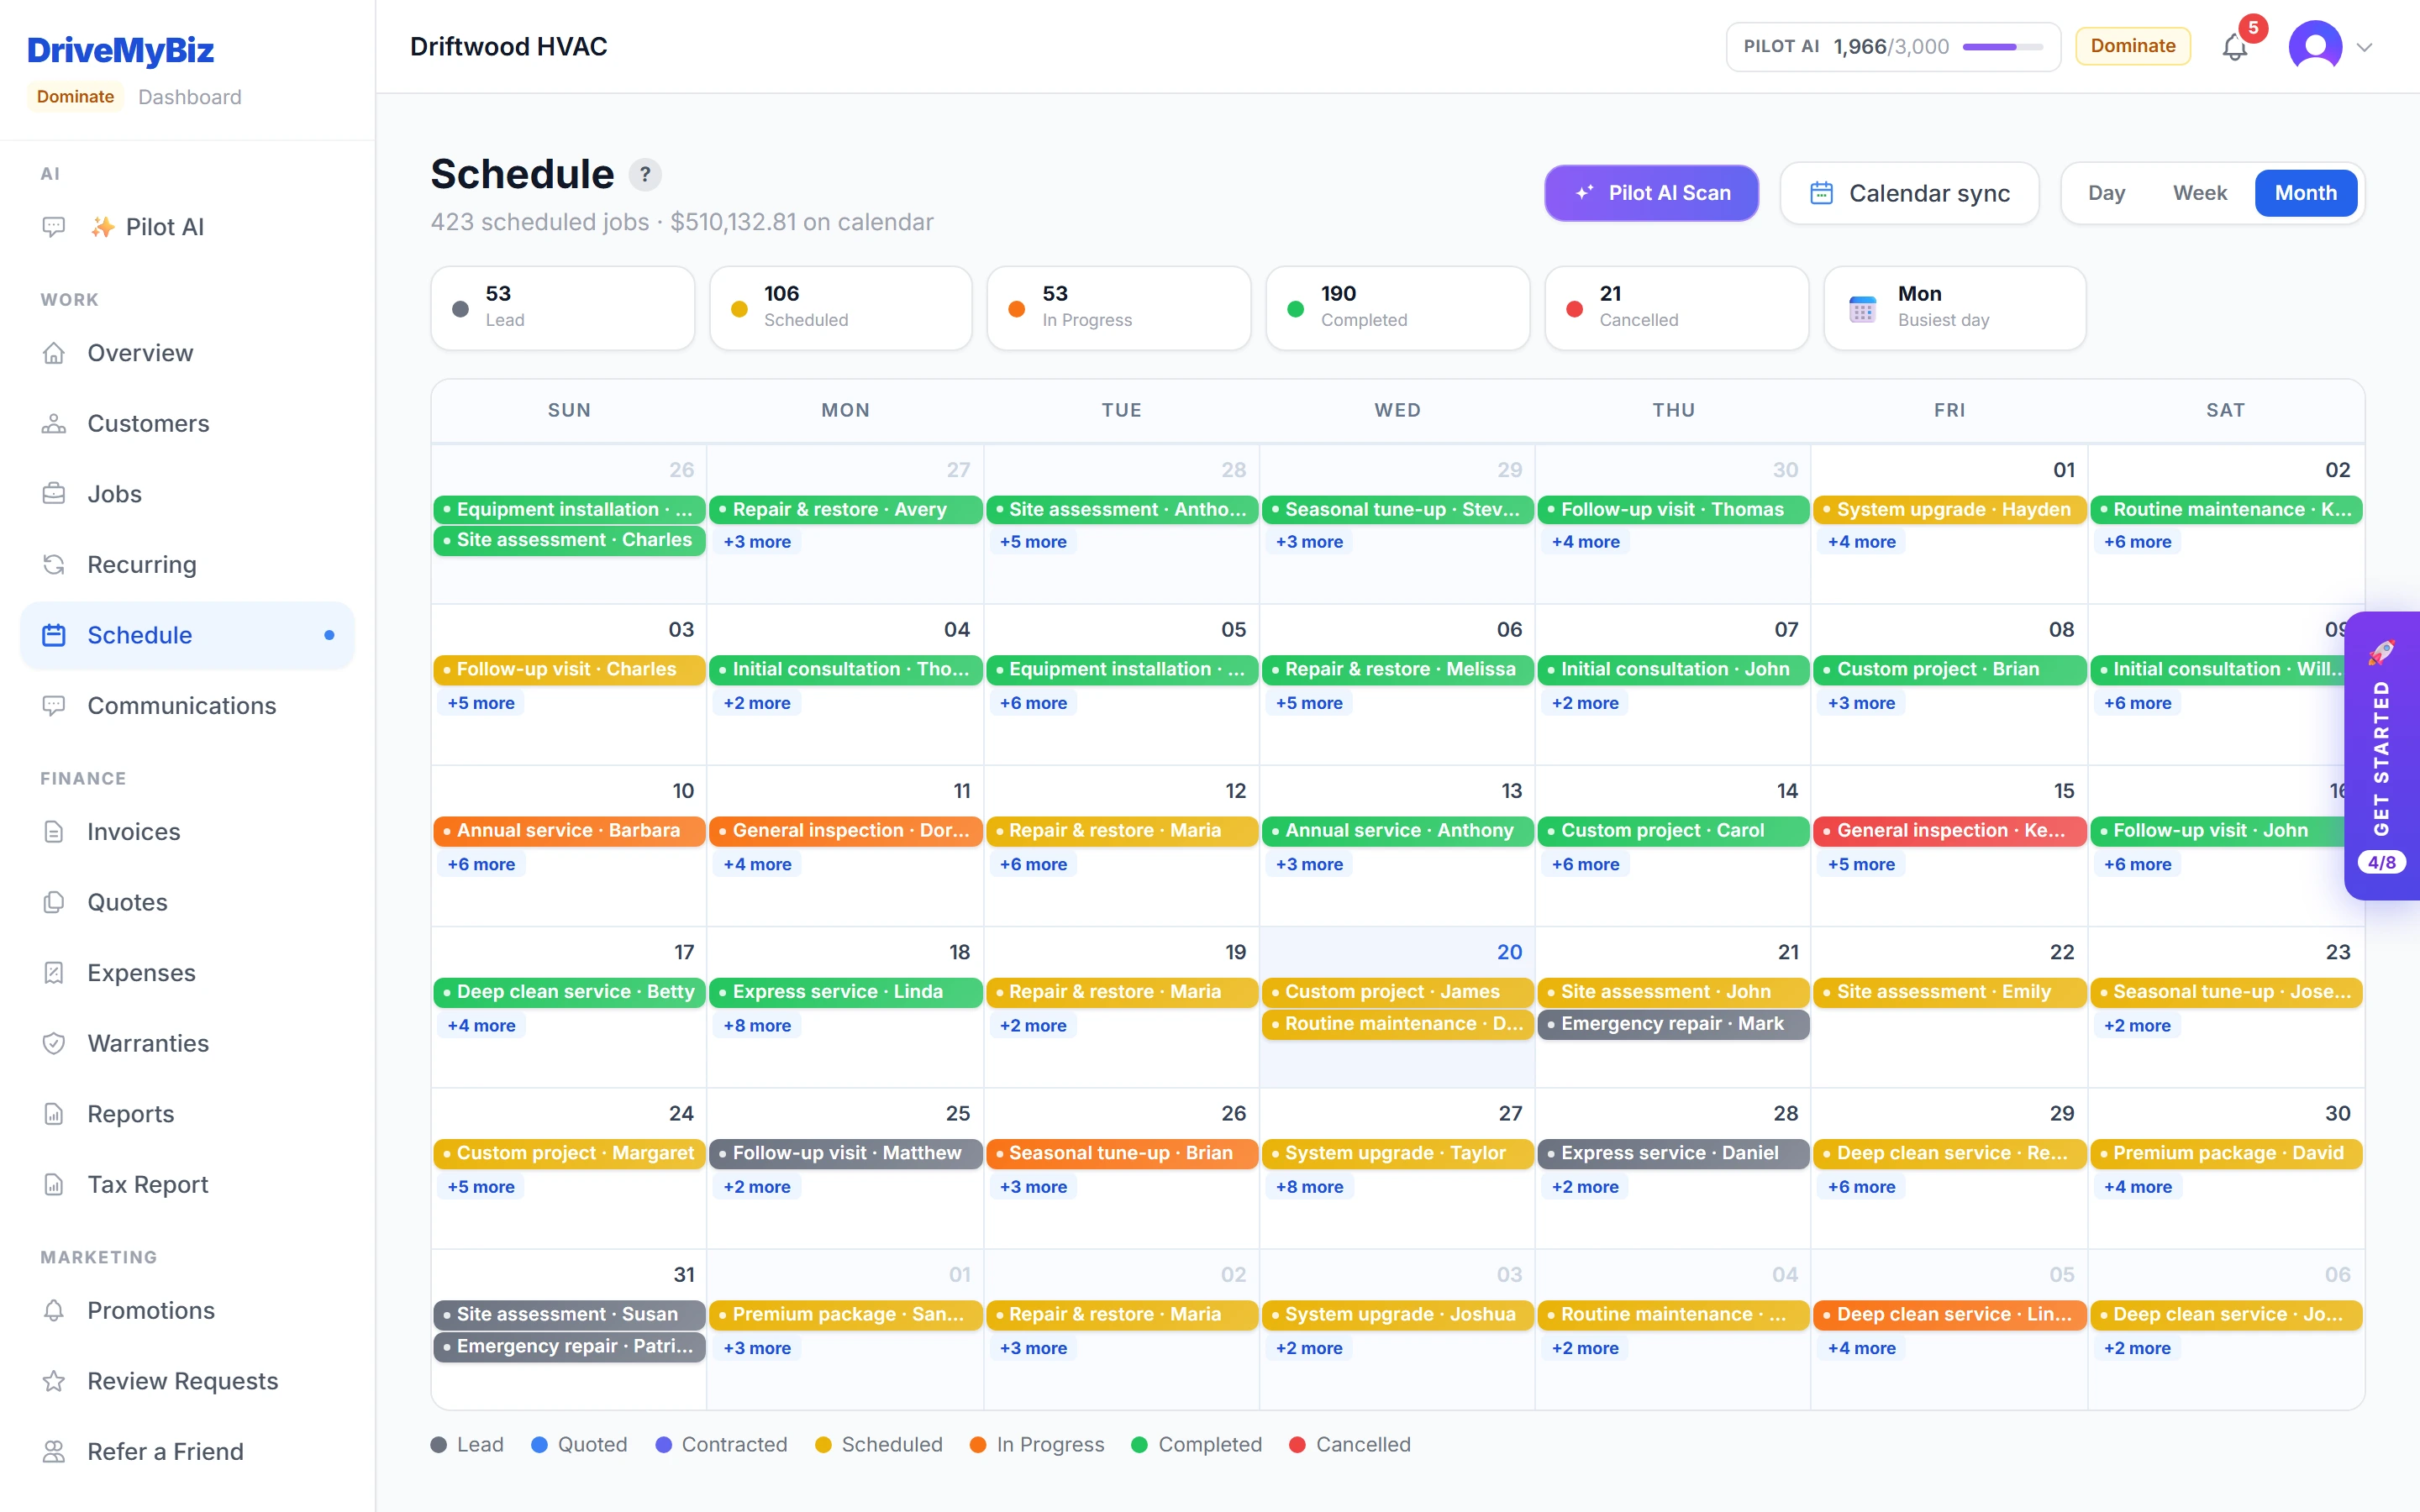Screen dimensions: 2420x1512
Task: Expand +8 more on the 18th
Action: tap(757, 1026)
